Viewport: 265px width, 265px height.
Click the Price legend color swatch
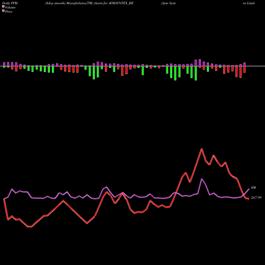[3, 11]
